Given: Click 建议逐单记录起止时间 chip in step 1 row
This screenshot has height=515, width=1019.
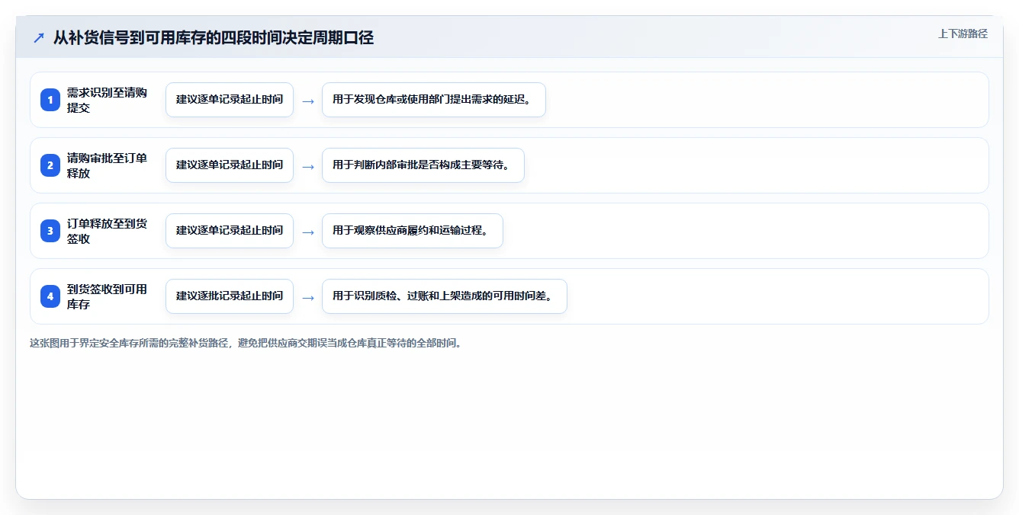Looking at the screenshot, I should pos(230,100).
